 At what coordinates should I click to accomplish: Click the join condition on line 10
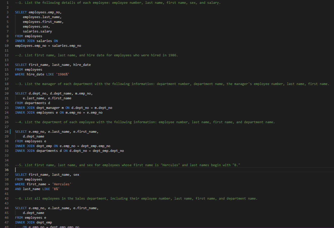[48, 45]
